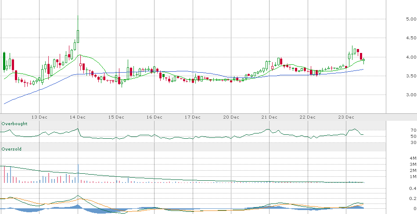
Task: Click the 3M volume axis label
Action: pos(413,165)
